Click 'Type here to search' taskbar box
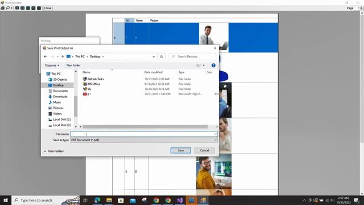 tap(45, 200)
